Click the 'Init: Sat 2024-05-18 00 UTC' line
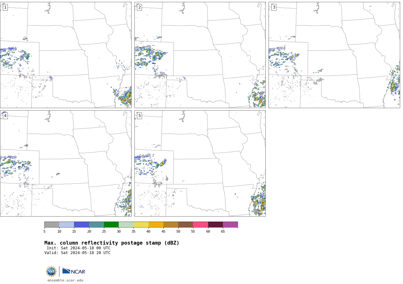Screen dimensions: 403x284 coord(79,248)
